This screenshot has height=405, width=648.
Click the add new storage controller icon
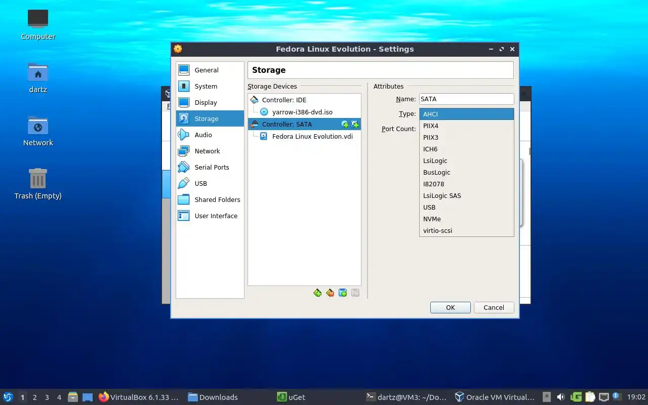point(317,293)
